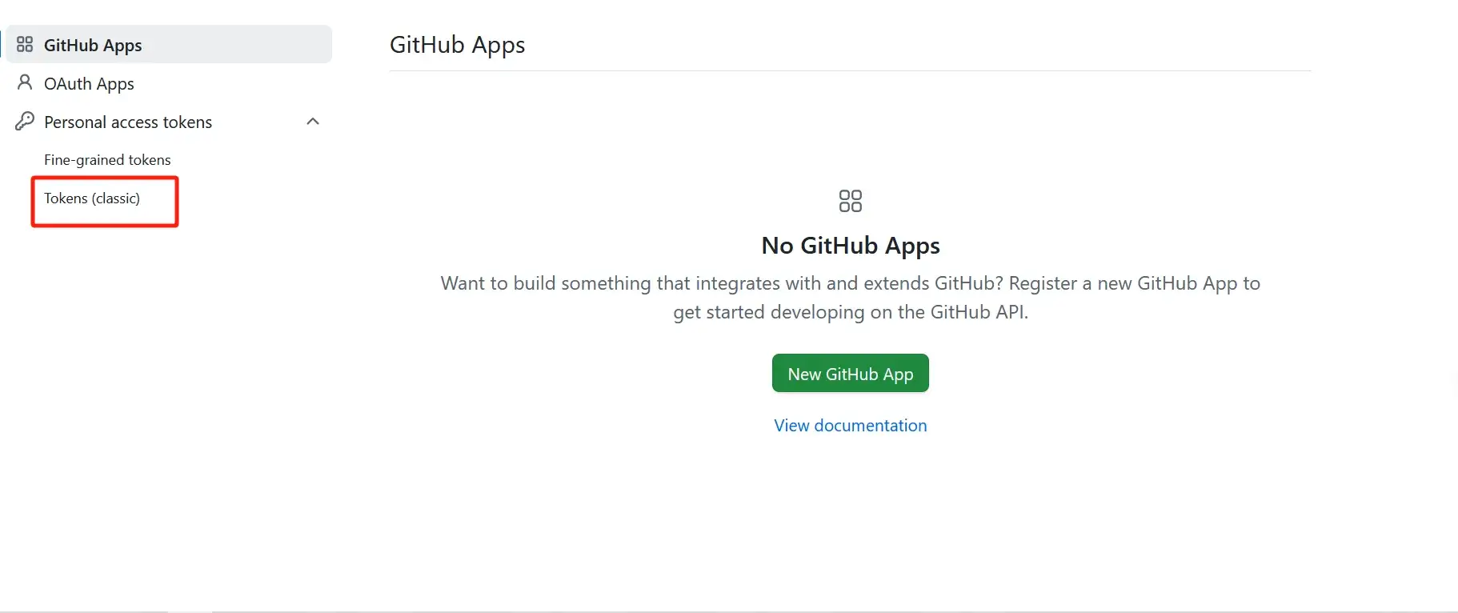Screen dimensions: 1458x613
Task: Click the line starting "Want to build something"
Action: click(x=850, y=283)
